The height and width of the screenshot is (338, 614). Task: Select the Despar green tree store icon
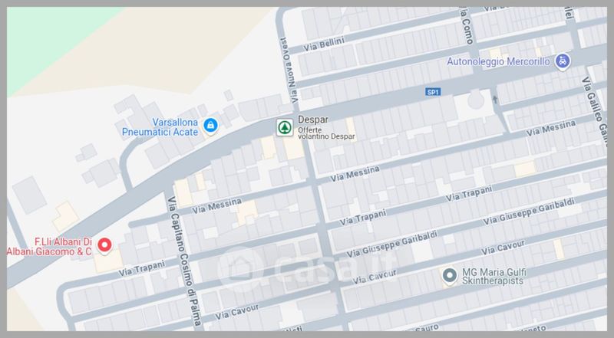(285, 127)
